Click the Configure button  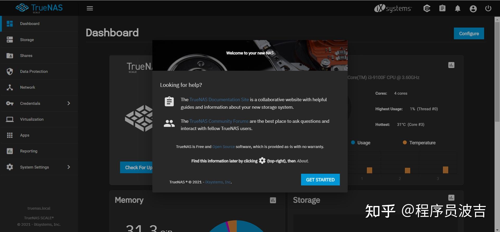tap(469, 34)
